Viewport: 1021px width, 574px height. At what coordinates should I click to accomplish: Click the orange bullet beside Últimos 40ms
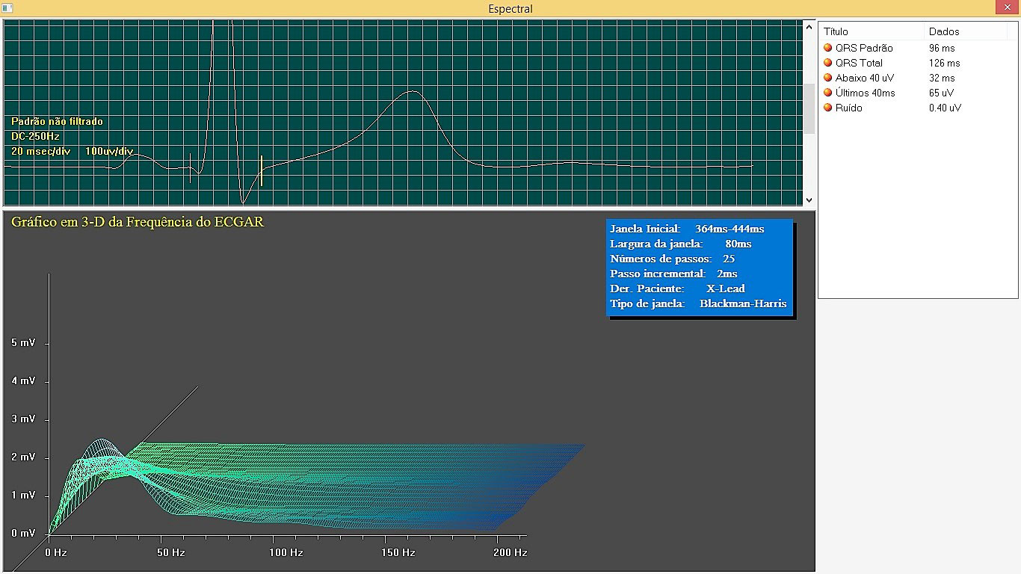(828, 93)
